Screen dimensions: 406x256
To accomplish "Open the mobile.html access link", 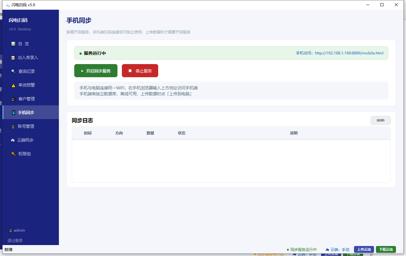I will [x=349, y=53].
